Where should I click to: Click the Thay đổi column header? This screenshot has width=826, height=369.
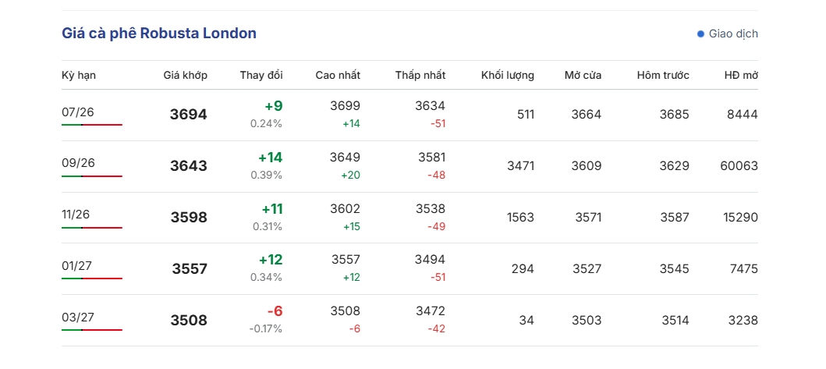tap(261, 76)
